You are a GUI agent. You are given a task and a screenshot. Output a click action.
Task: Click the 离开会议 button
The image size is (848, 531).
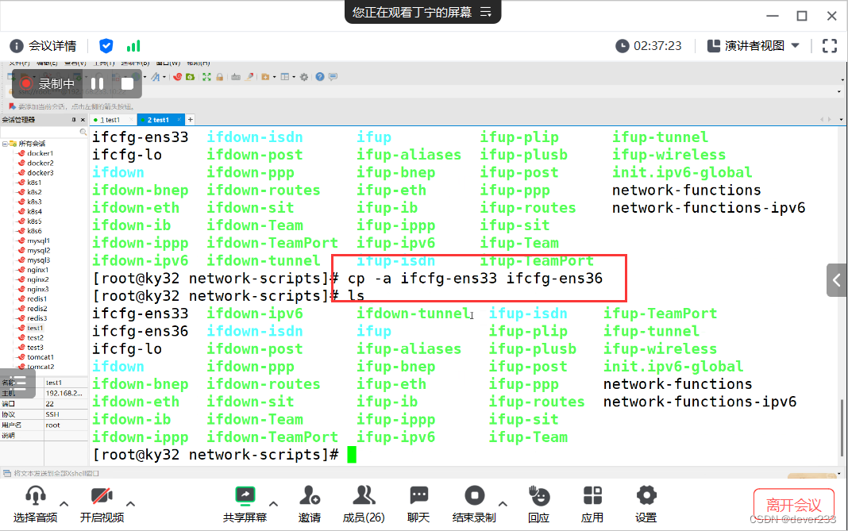click(x=793, y=506)
